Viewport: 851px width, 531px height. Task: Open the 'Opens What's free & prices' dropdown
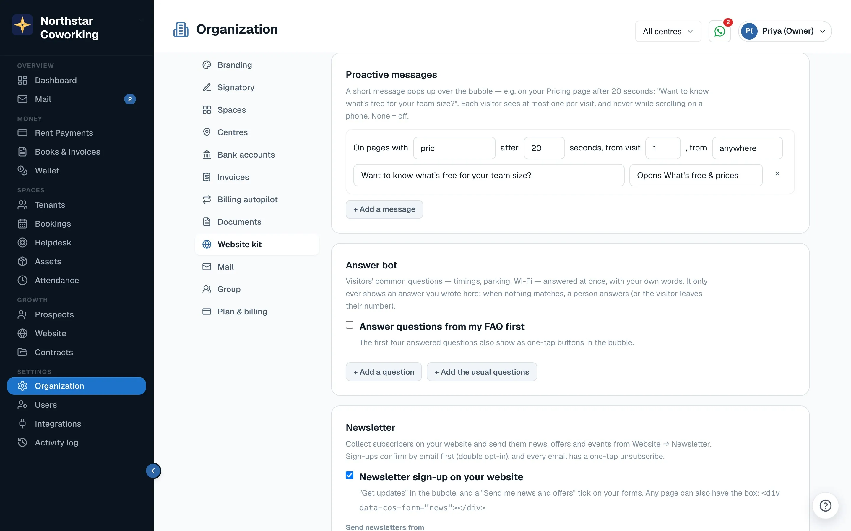[696, 175]
